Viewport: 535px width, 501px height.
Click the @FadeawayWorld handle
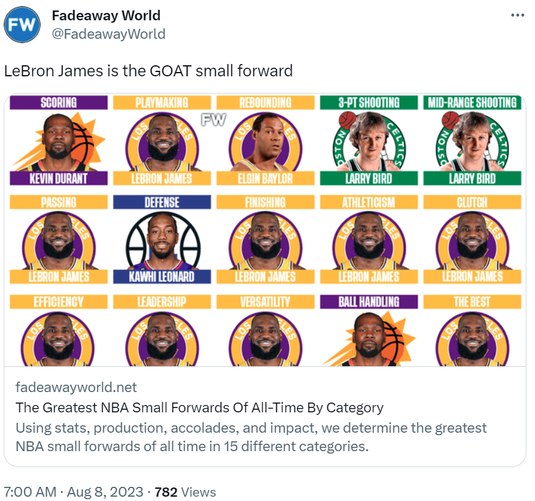pyautogui.click(x=108, y=33)
